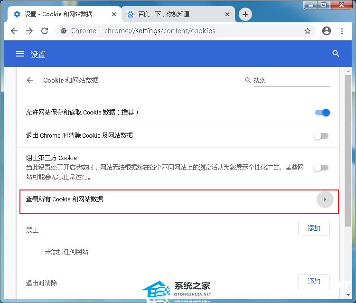Click the address bar URL
The width and height of the screenshot is (356, 303).
tap(159, 31)
